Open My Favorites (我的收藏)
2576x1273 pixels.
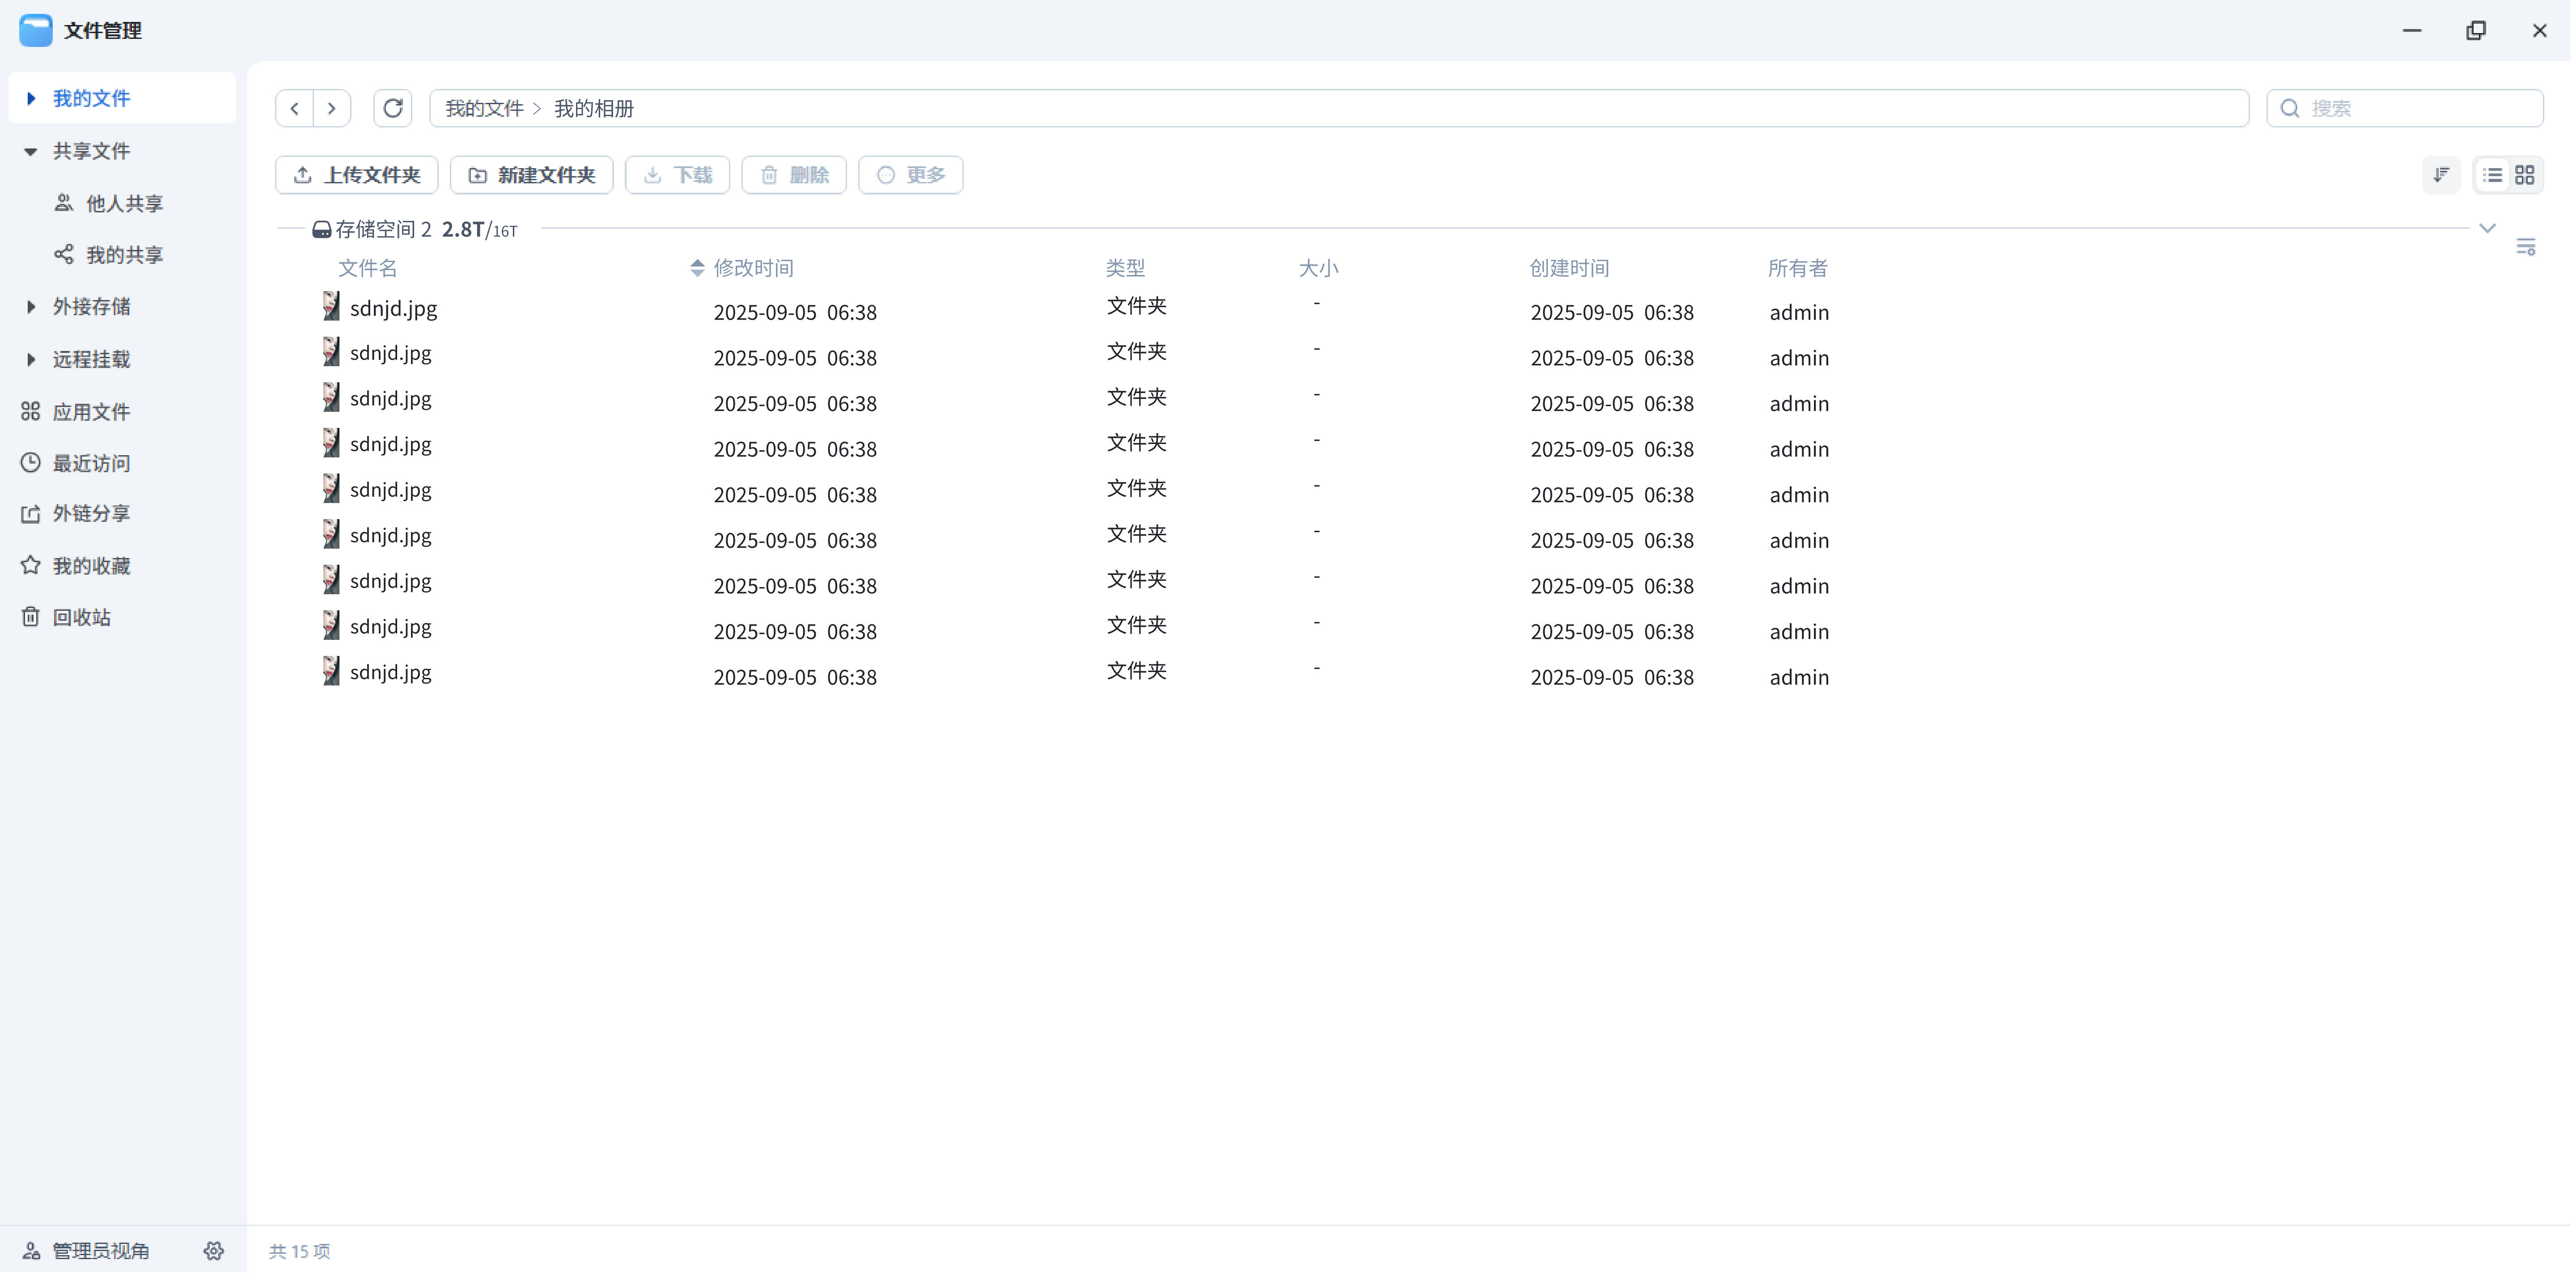(91, 566)
